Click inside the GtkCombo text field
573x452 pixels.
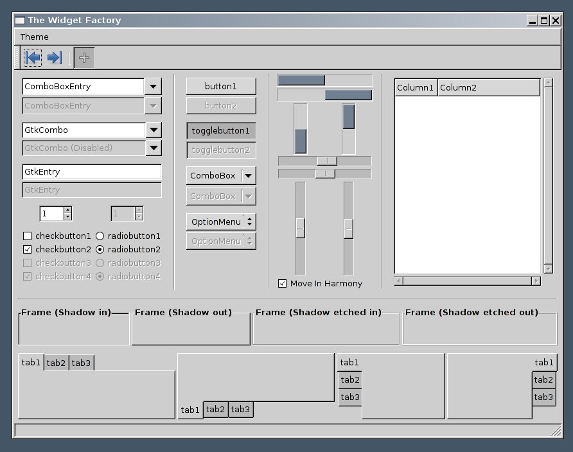[x=84, y=130]
